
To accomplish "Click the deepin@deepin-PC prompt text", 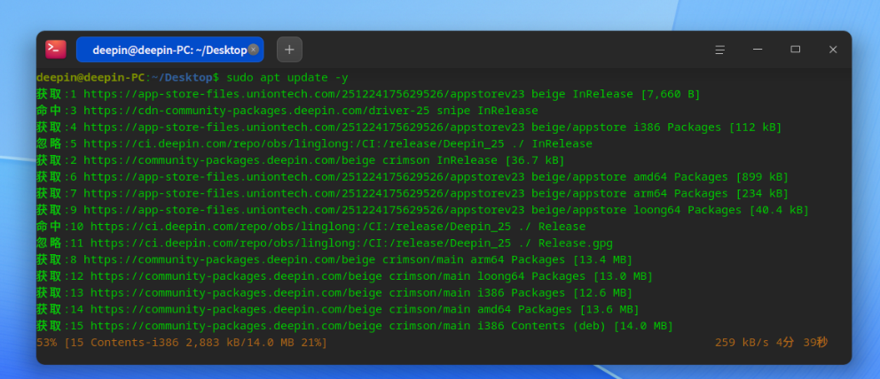I will [90, 77].
